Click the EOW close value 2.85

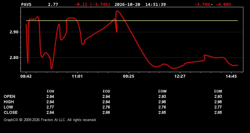162,112
